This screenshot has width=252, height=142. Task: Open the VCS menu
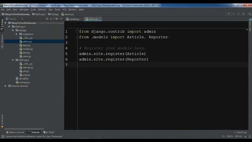pyautogui.click(x=64, y=9)
